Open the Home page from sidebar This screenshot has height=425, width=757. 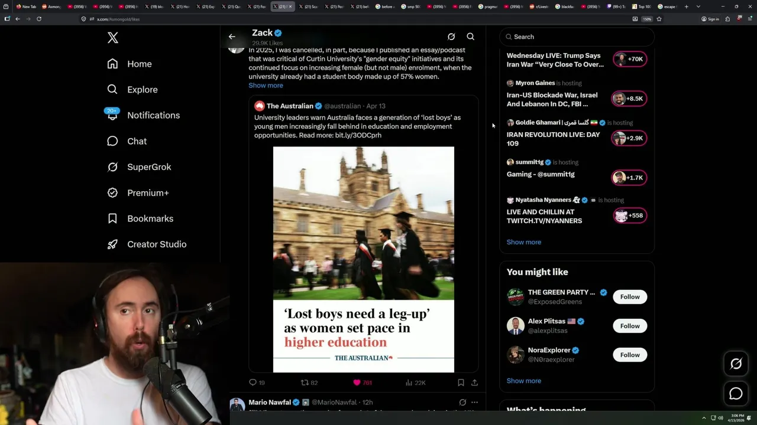coord(130,64)
